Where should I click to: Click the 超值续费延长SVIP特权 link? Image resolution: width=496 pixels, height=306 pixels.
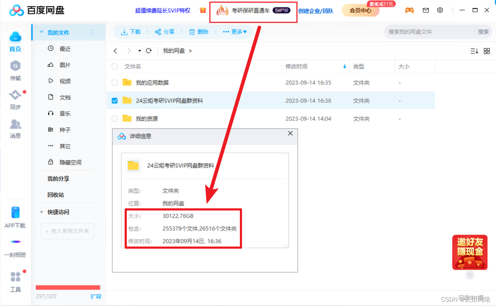point(163,10)
